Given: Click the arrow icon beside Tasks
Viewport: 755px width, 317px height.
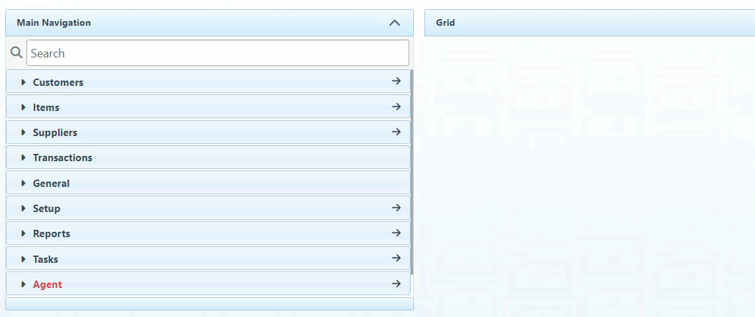Looking at the screenshot, I should (396, 258).
